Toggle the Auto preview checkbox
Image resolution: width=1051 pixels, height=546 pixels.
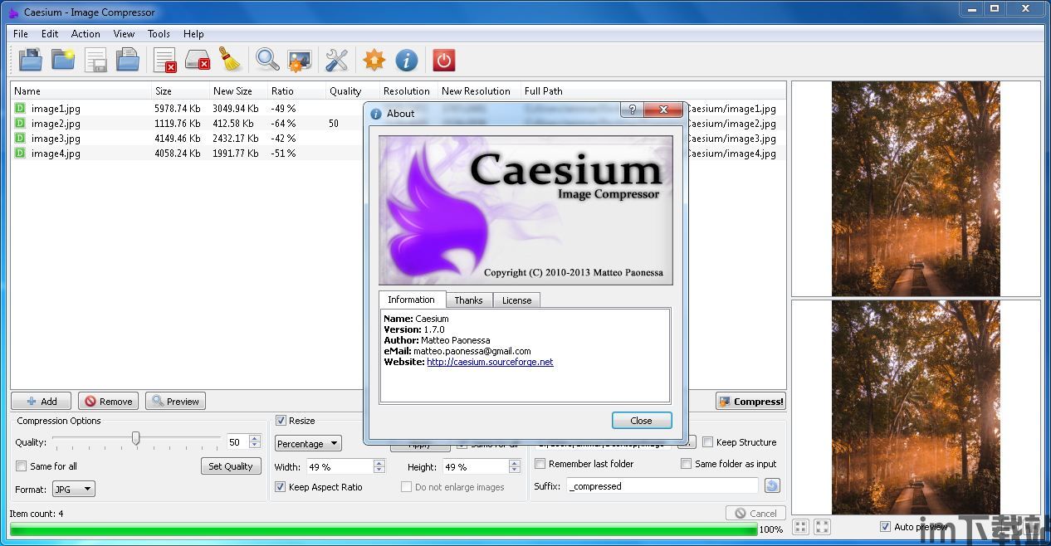click(x=885, y=527)
